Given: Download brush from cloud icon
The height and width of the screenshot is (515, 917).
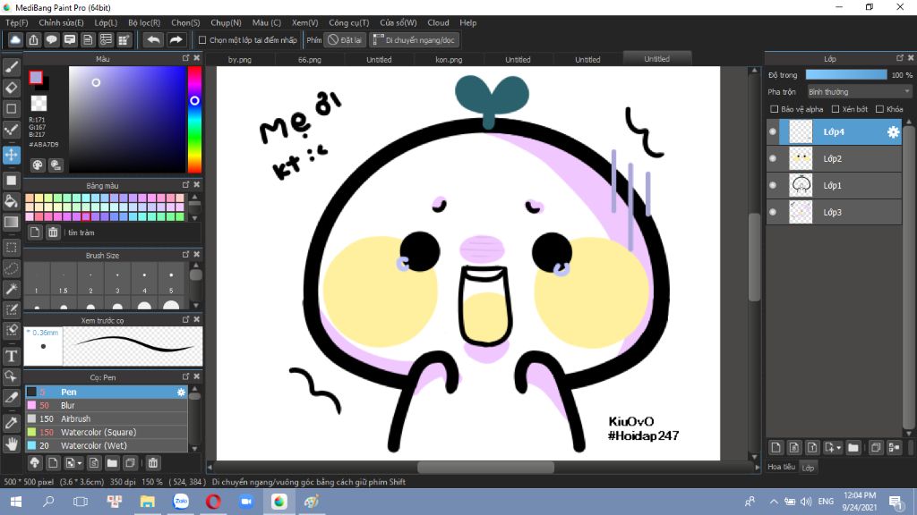Looking at the screenshot, I should click(35, 463).
